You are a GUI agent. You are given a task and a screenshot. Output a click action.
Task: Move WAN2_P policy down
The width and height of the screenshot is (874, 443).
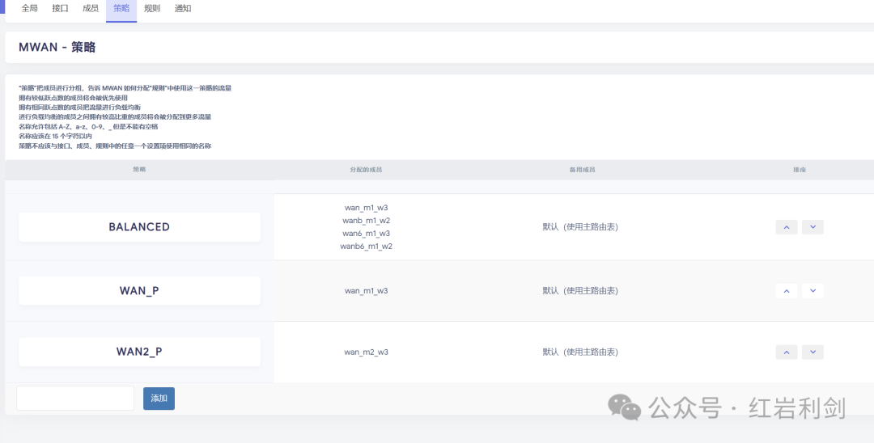812,352
